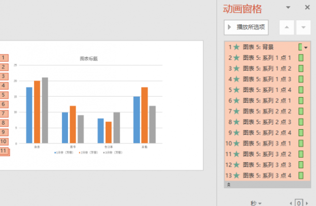Open the 动画窗格 pane options arrow

tap(289, 7)
